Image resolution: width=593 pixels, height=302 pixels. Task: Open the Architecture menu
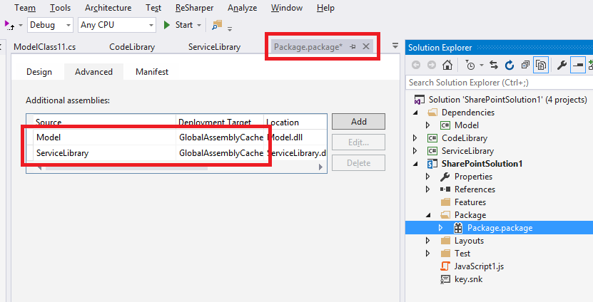108,8
